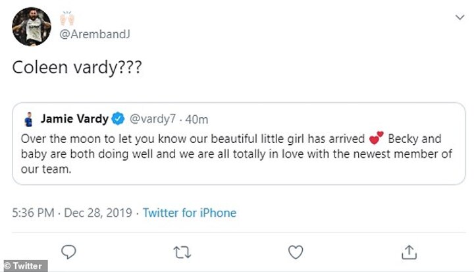Expand the tweet options chevron menu
The width and height of the screenshot is (474, 272).
pyautogui.click(x=458, y=16)
